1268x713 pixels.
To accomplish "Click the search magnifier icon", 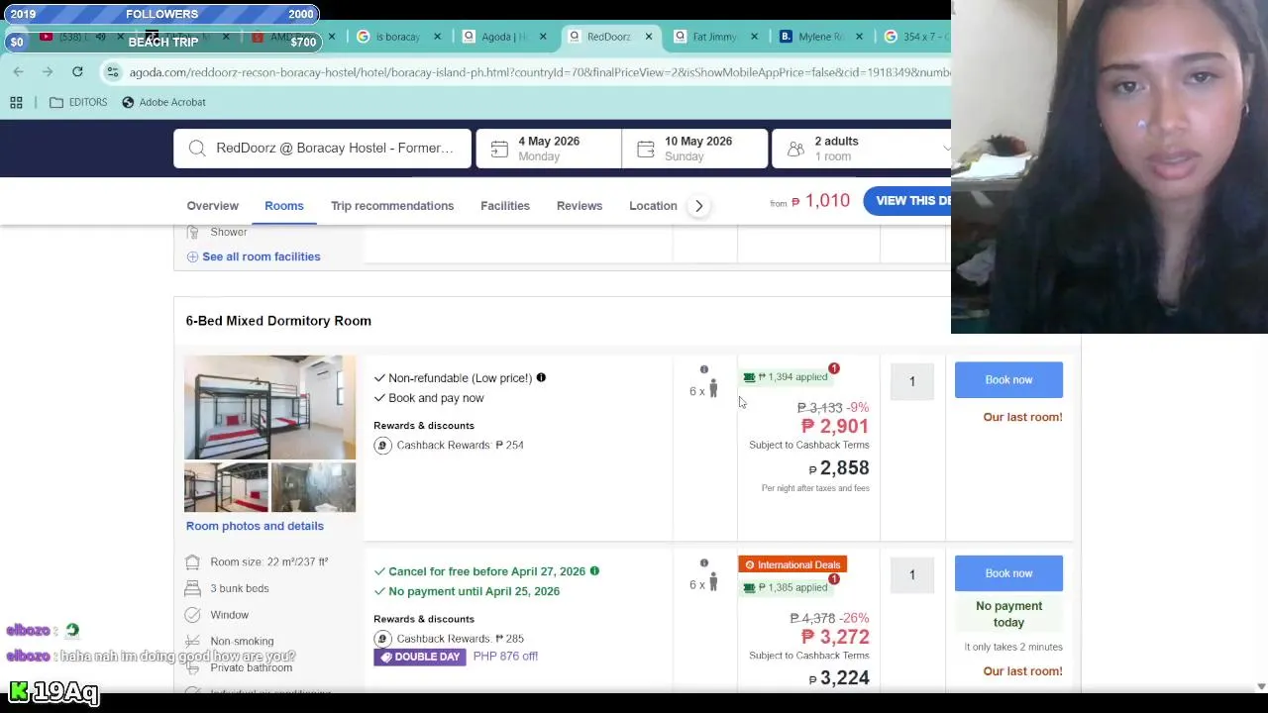I will [197, 149].
